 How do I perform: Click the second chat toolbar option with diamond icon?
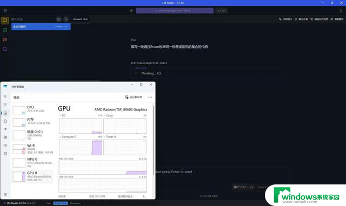click(x=301, y=19)
